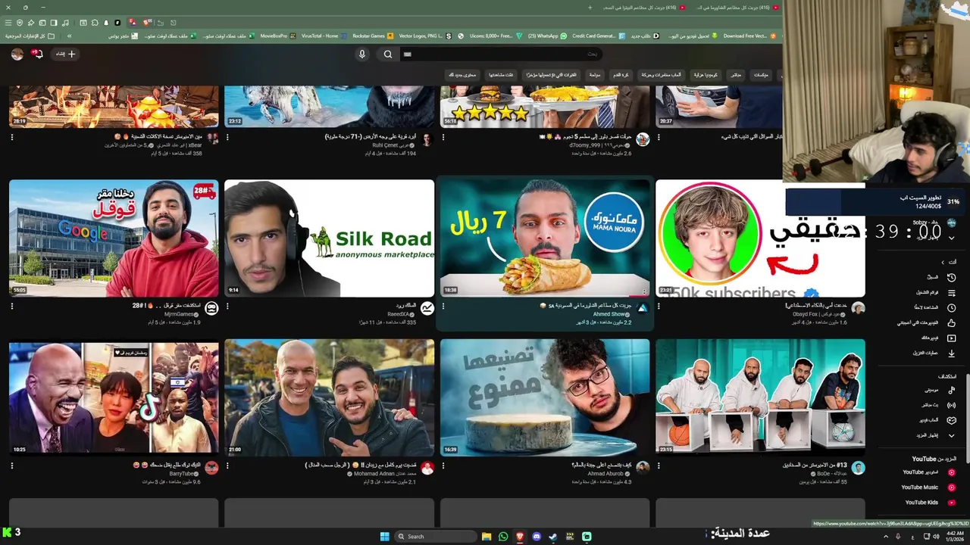Viewport: 970px width, 545px height.
Task: Open Download Free Vect... bookmark
Action: coord(749,36)
